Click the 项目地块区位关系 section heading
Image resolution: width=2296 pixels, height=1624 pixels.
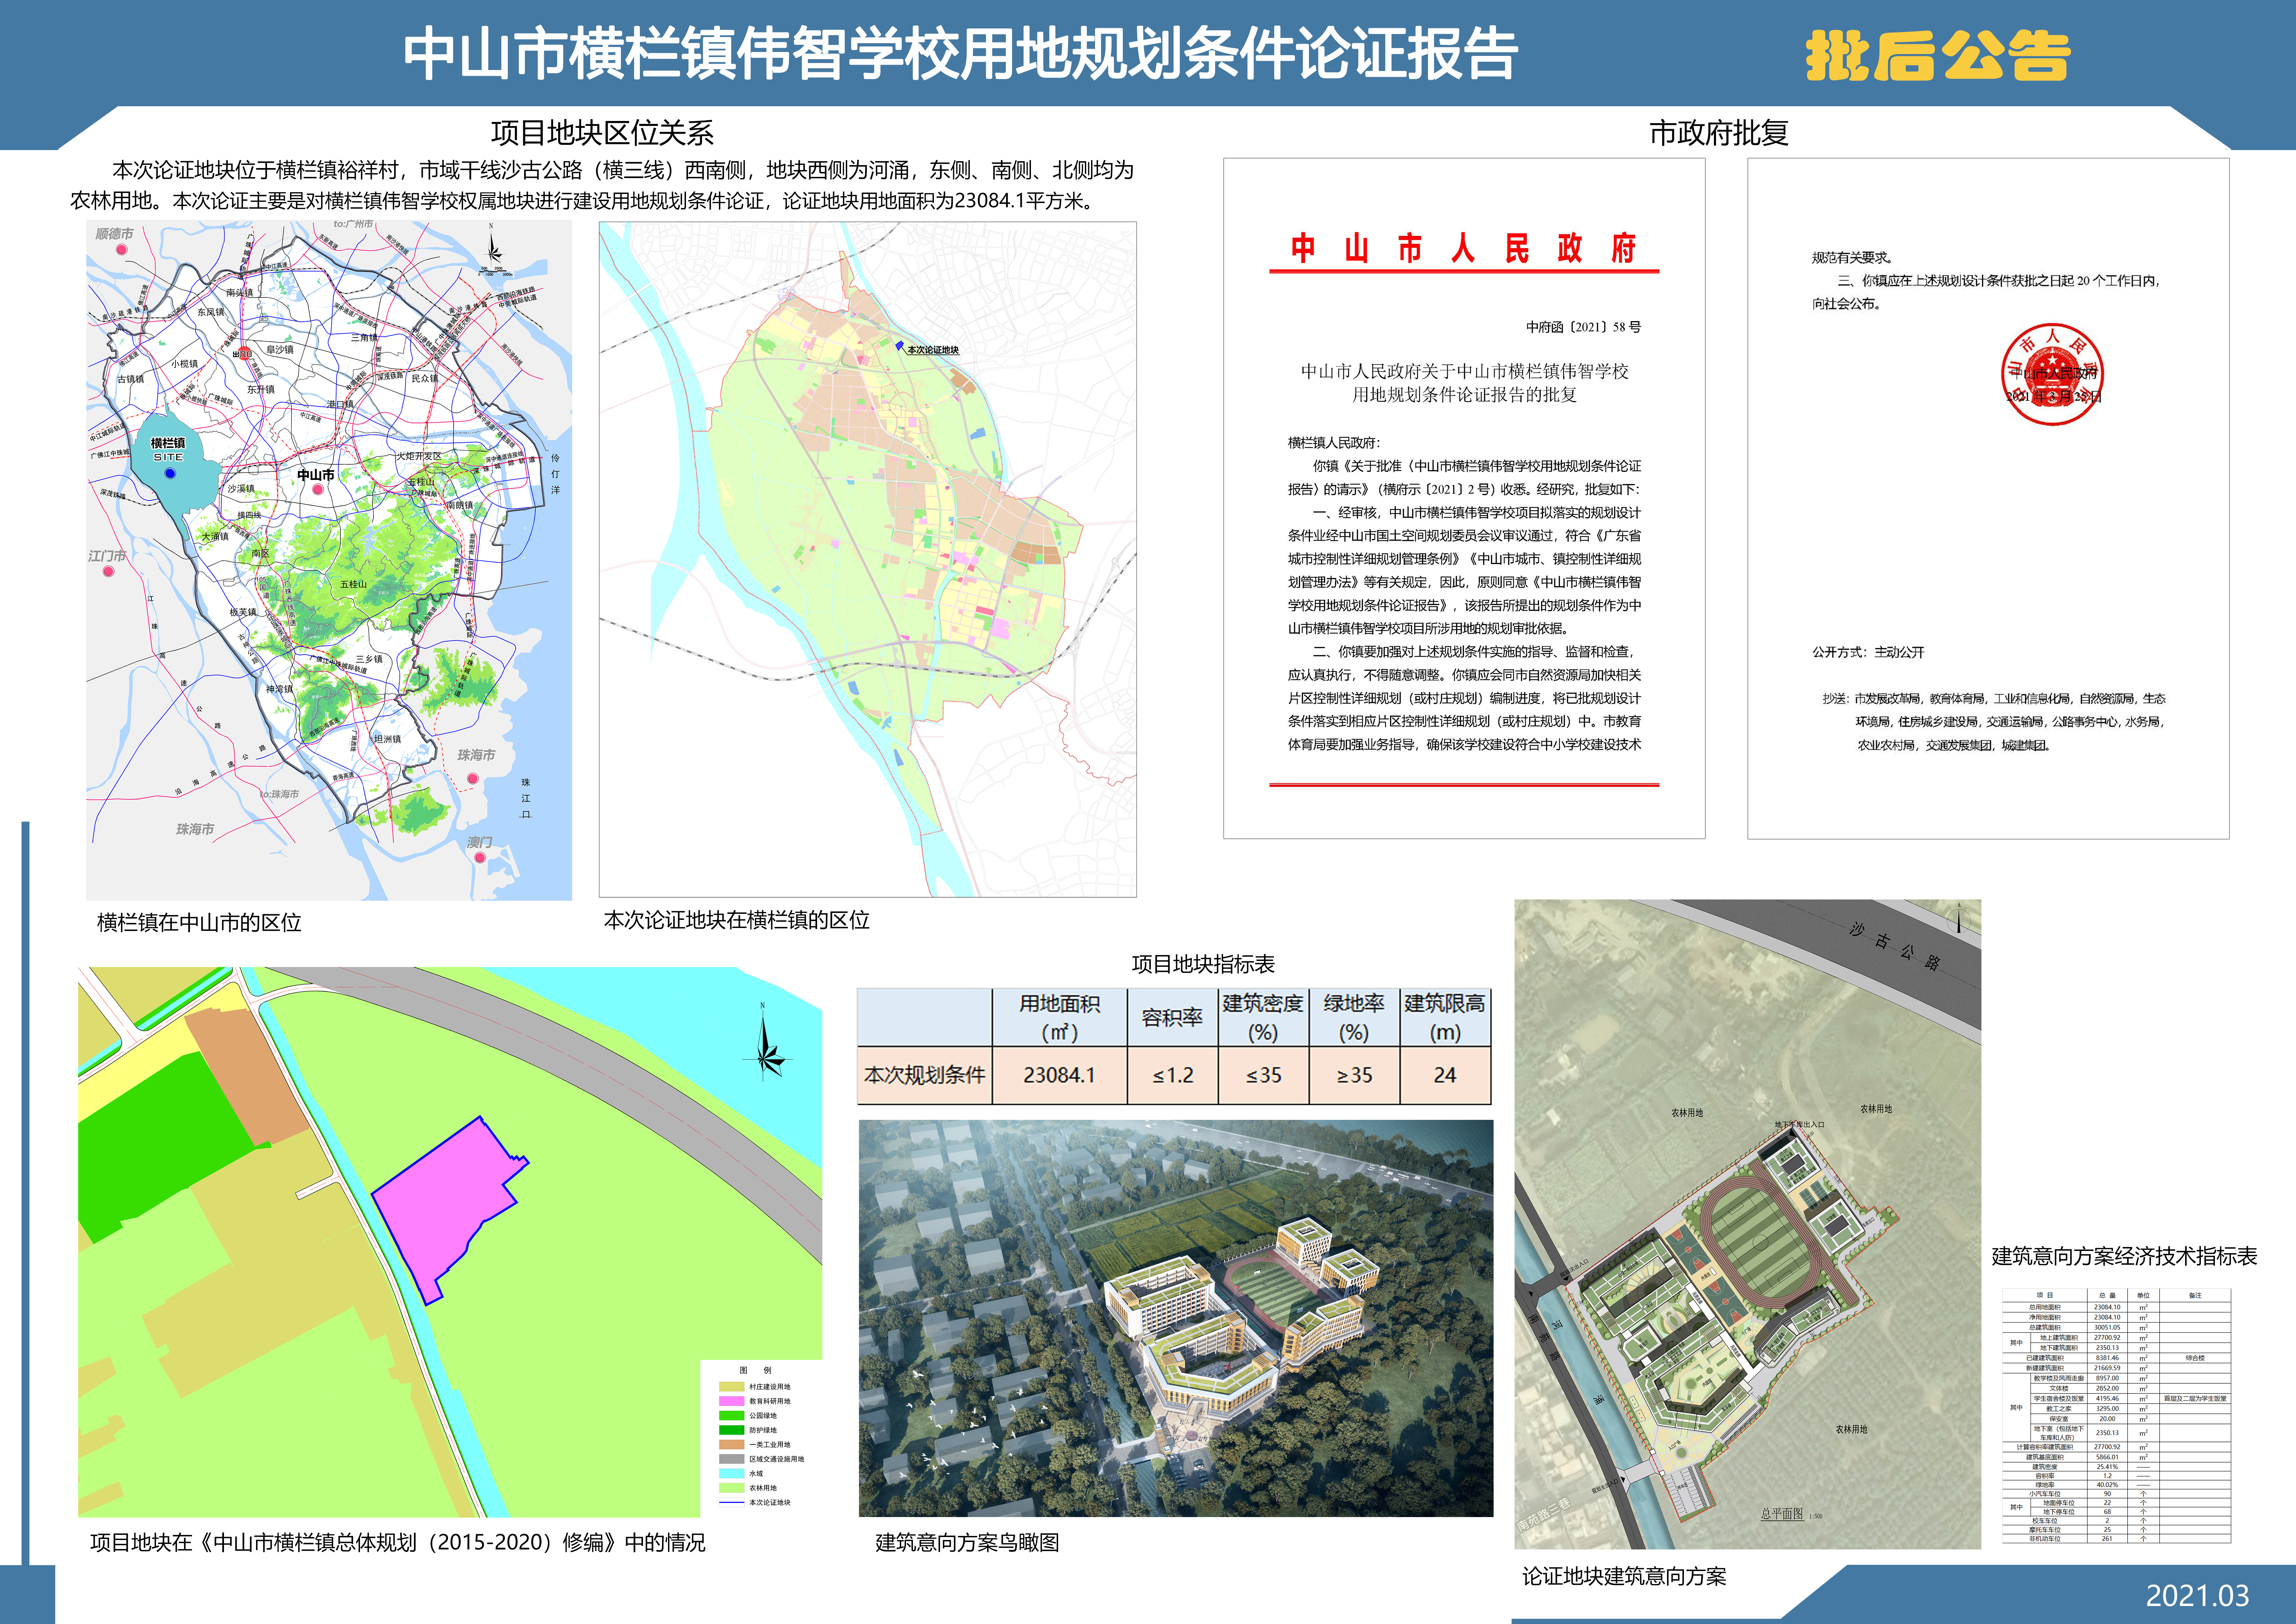(x=602, y=133)
